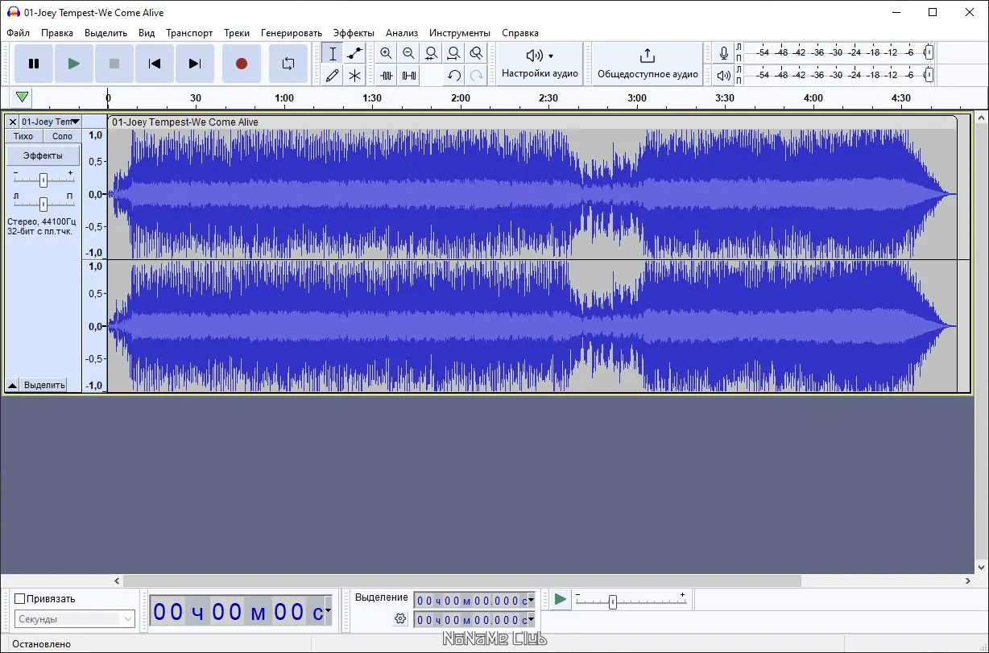Click the Zoom In magnifier
The image size is (989, 653).
[387, 54]
